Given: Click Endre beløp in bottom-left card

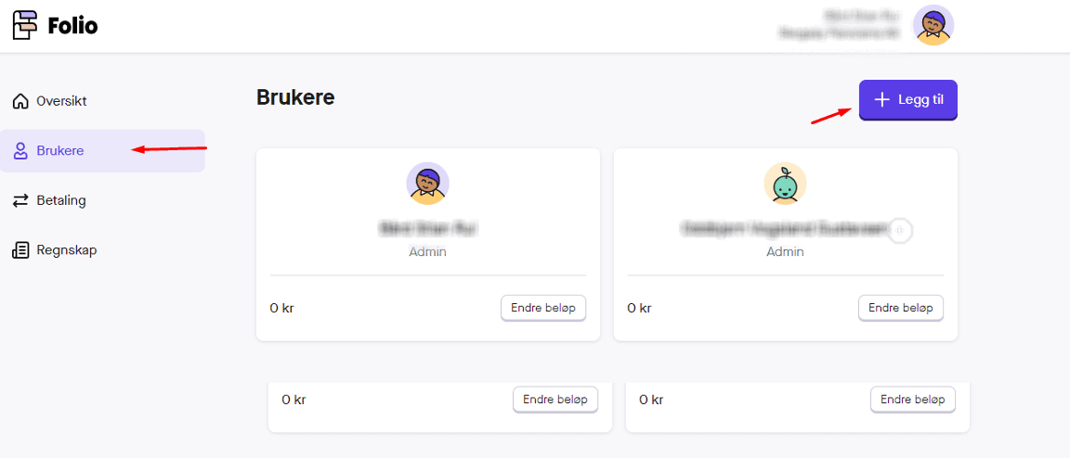Looking at the screenshot, I should pos(555,400).
